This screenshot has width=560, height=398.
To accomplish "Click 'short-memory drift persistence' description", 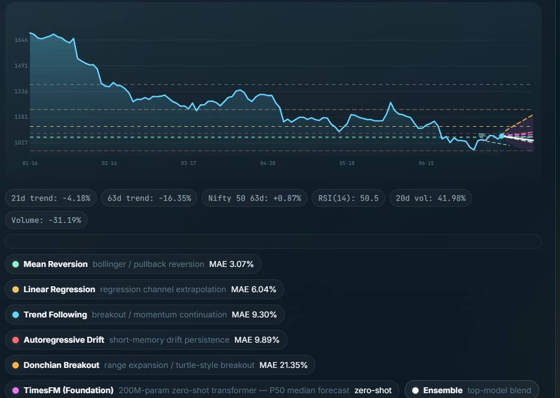I will [169, 340].
